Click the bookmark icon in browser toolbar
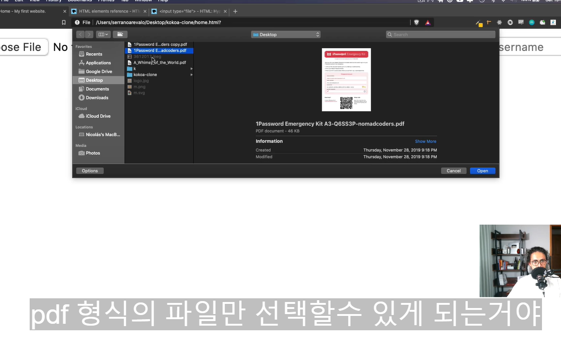 tap(64, 22)
